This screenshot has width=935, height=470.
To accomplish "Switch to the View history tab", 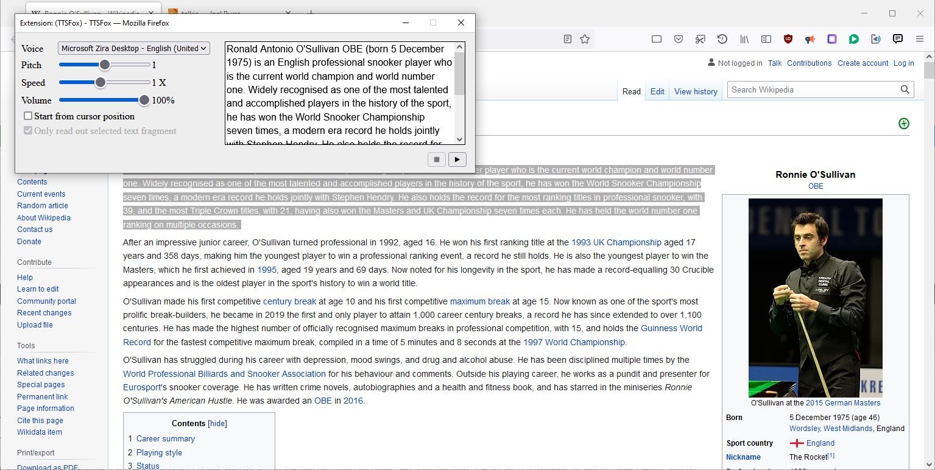I will click(695, 91).
